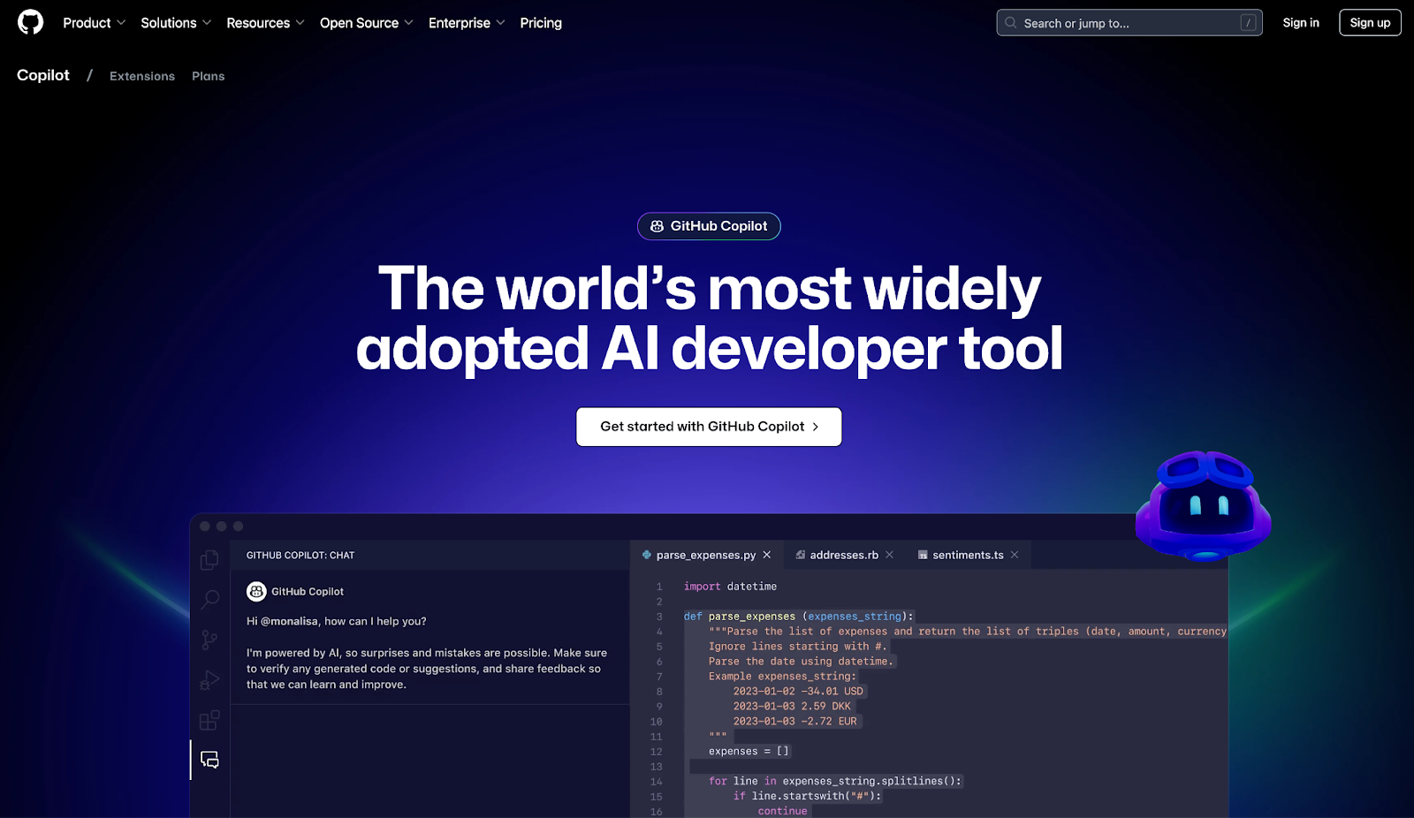Click the arrow on Get started button

(x=816, y=427)
